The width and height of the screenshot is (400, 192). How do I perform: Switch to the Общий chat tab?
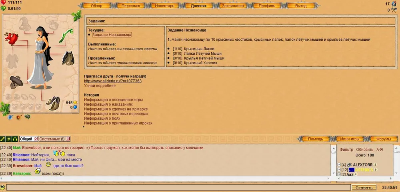(26, 139)
